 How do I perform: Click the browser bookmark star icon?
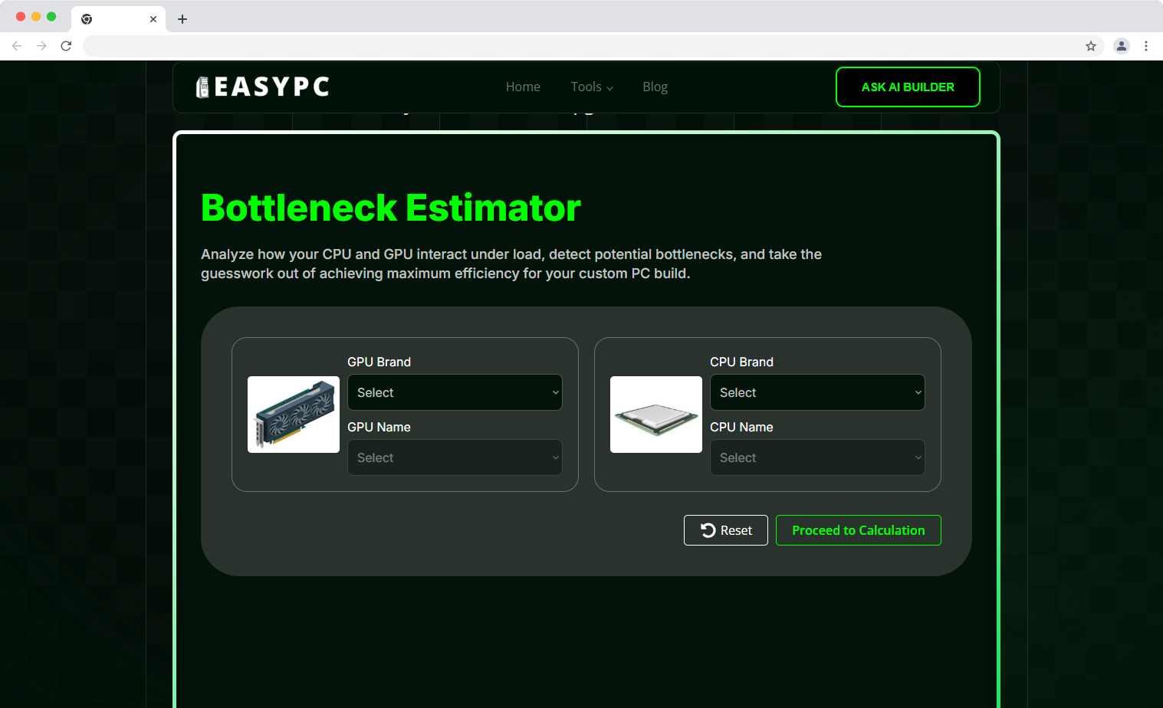tap(1090, 46)
